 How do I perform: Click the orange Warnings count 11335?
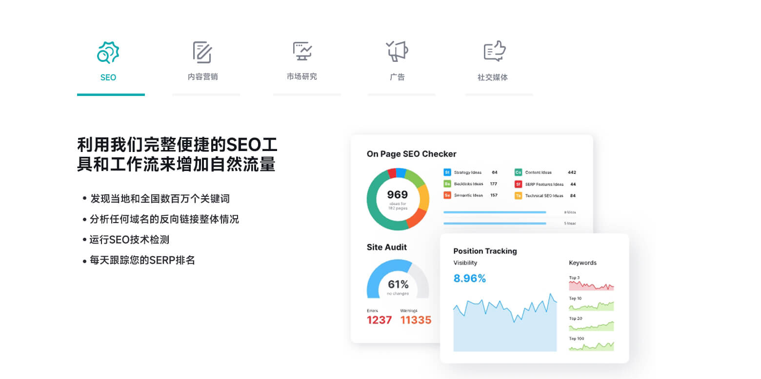(x=416, y=320)
